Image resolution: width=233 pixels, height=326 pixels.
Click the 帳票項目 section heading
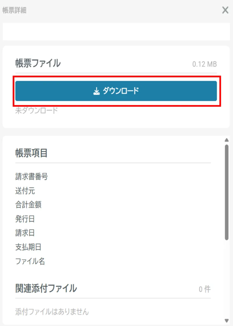pos(32,153)
